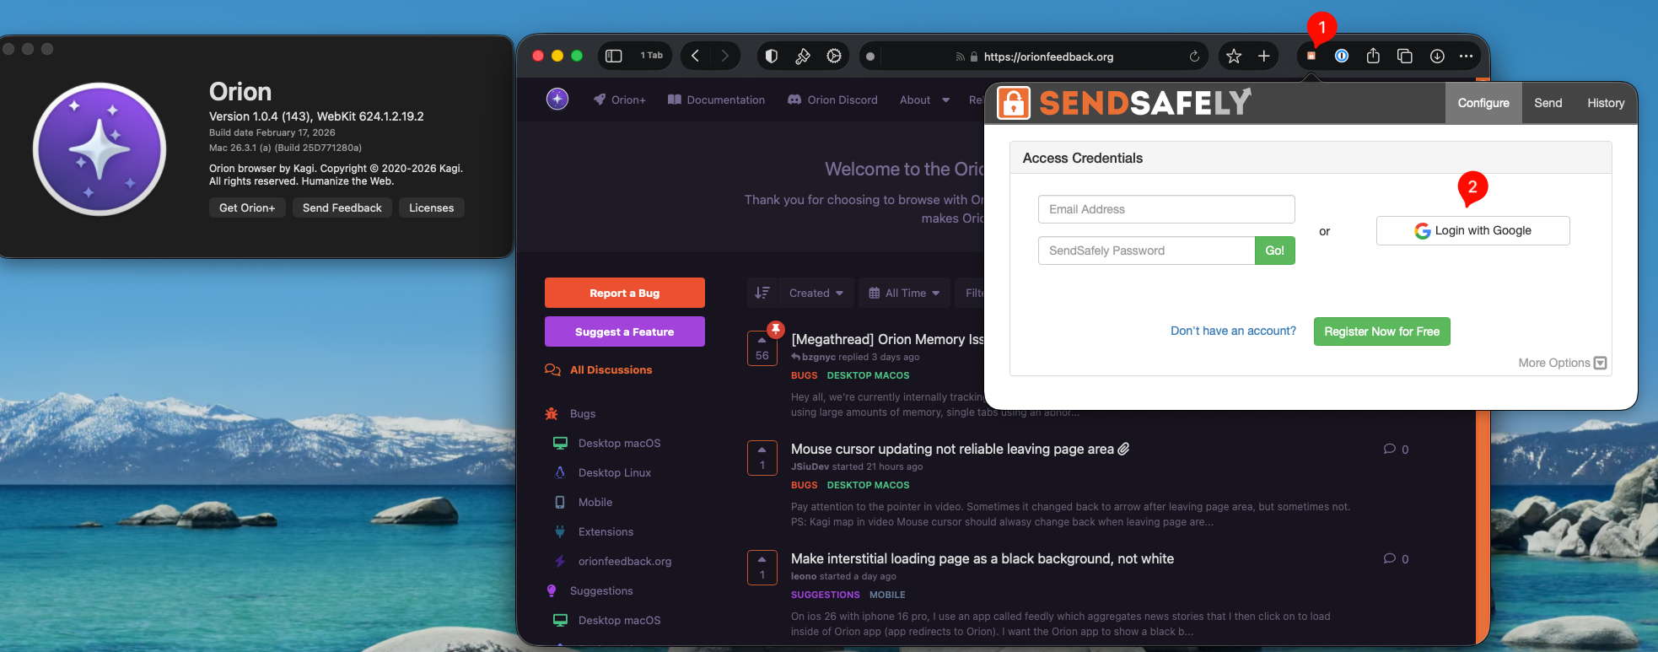The width and height of the screenshot is (1658, 652).
Task: Toggle the sidebar panel button
Action: [614, 57]
